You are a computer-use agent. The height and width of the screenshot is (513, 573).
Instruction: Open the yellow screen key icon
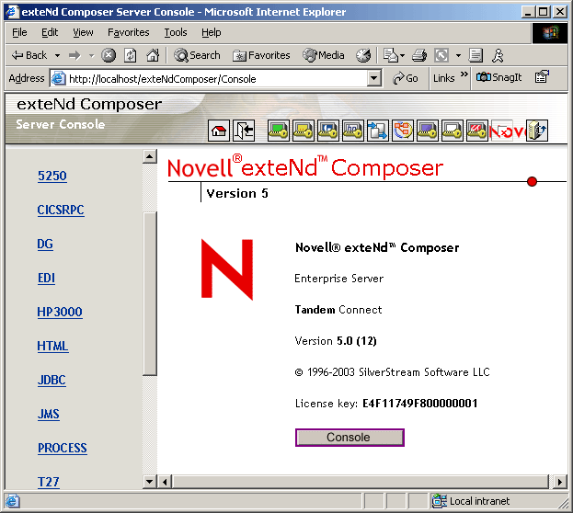tap(304, 131)
